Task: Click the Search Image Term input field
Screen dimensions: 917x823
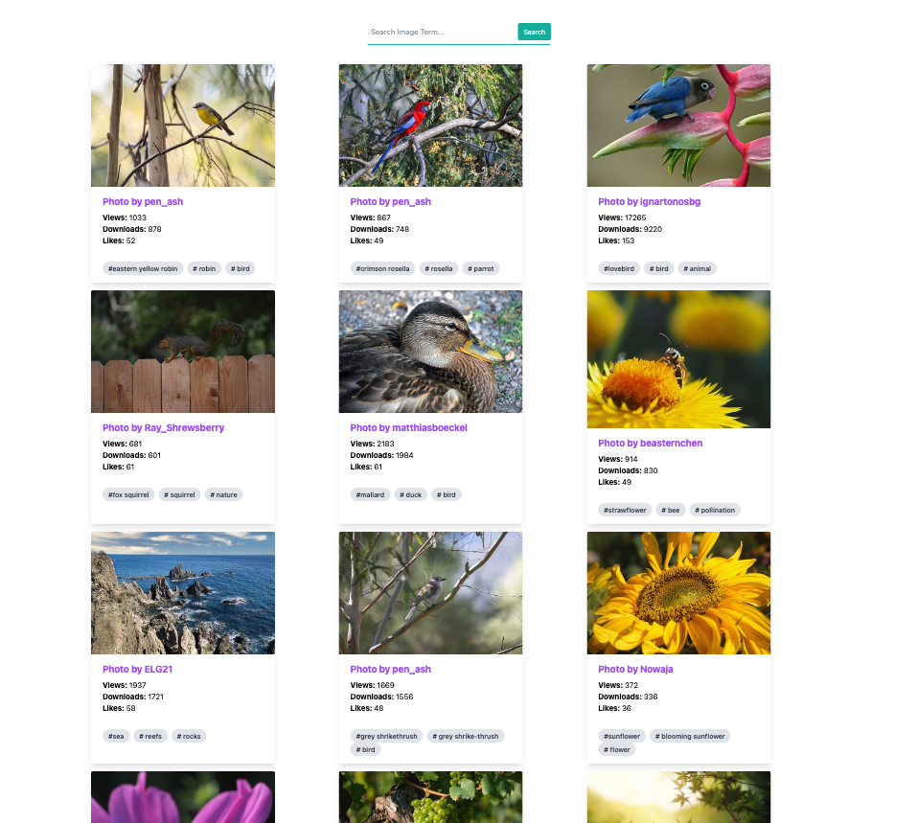Action: click(x=441, y=33)
